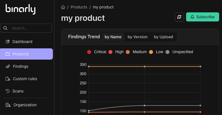222x115 pixels.
Task: Click the Custom rules file icon
Action: 8,79
